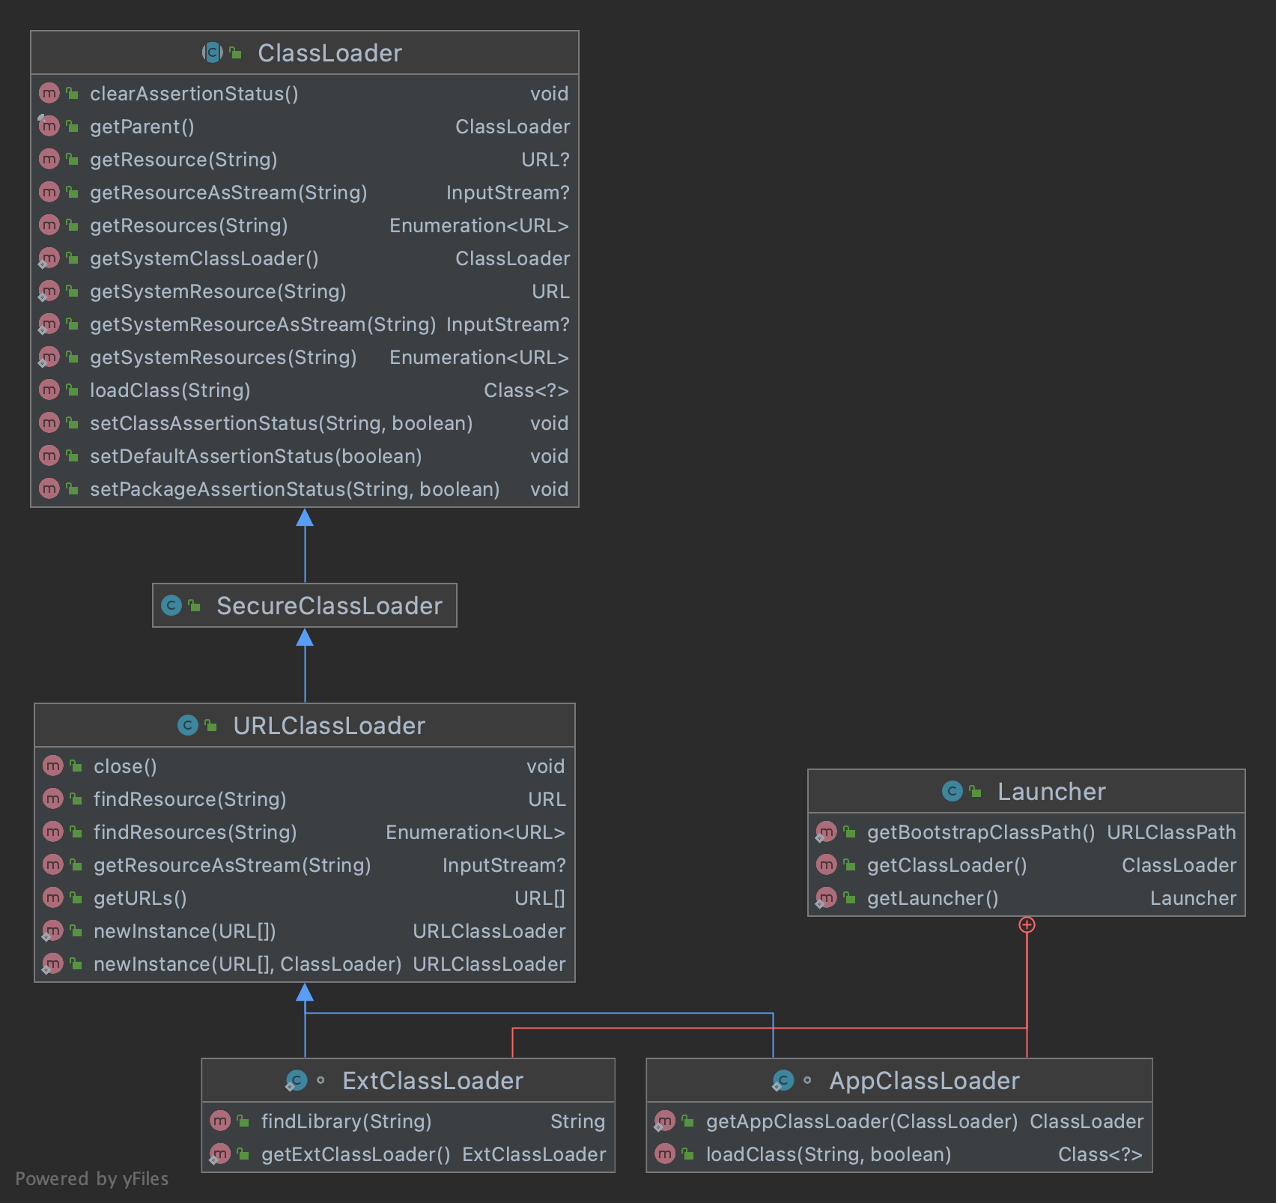Click the red inner-class plus marker under Launcher

point(1027,925)
